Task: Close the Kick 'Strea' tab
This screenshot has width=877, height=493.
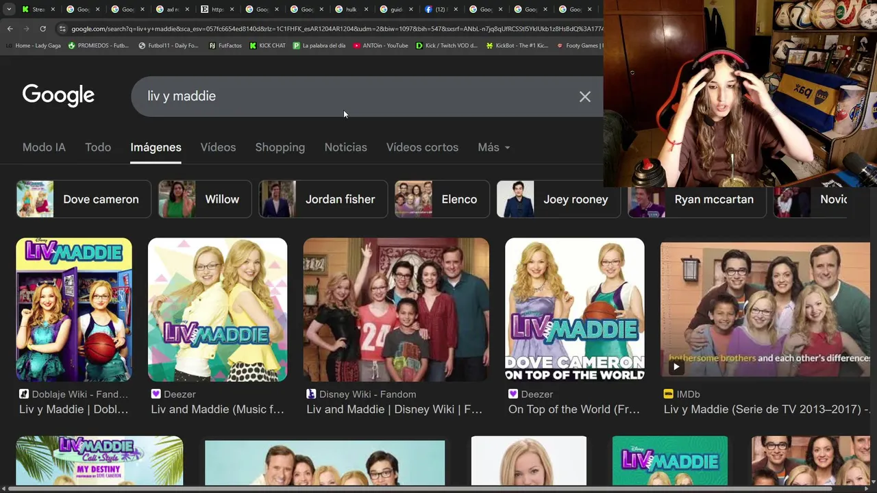Action: (53, 10)
